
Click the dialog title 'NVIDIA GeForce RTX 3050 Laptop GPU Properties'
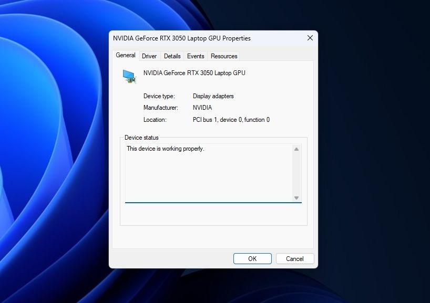coord(182,38)
